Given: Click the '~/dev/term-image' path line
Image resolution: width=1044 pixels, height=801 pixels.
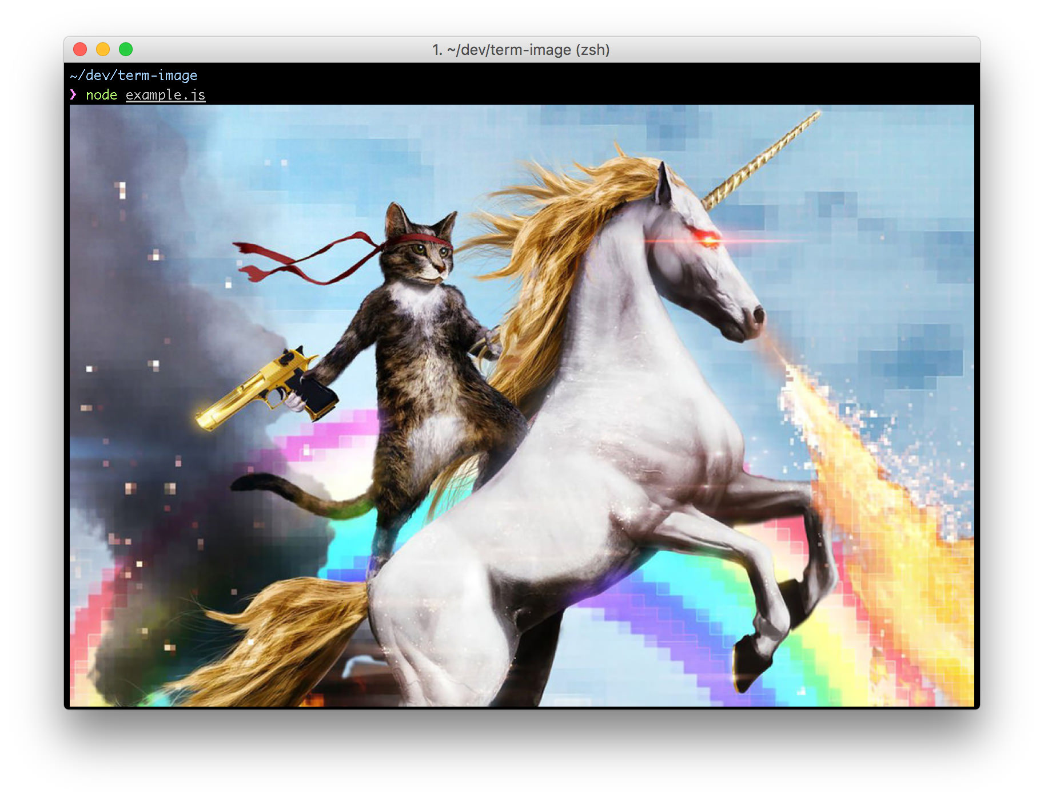Looking at the screenshot, I should 134,76.
